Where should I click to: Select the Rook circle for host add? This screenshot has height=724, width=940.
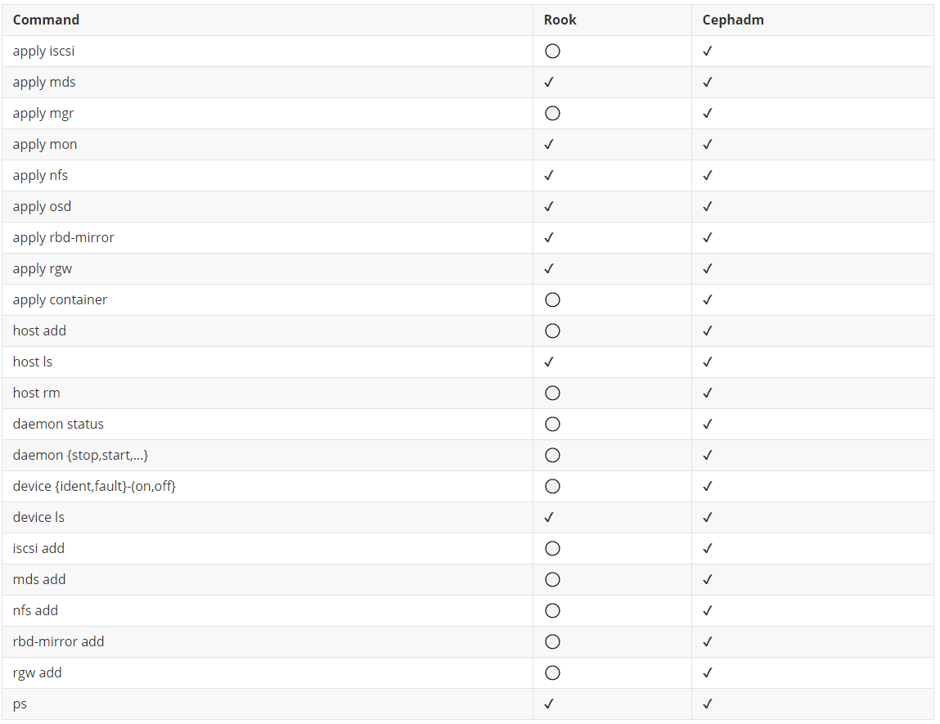click(552, 331)
